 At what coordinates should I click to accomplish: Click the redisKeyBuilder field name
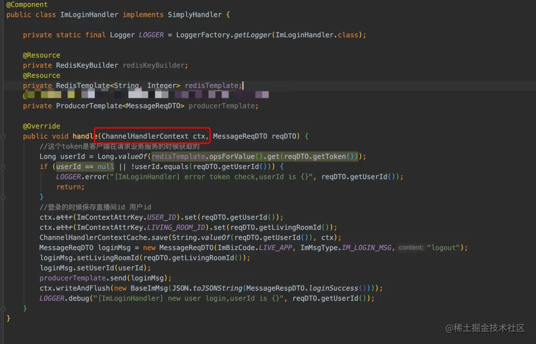[x=153, y=65]
